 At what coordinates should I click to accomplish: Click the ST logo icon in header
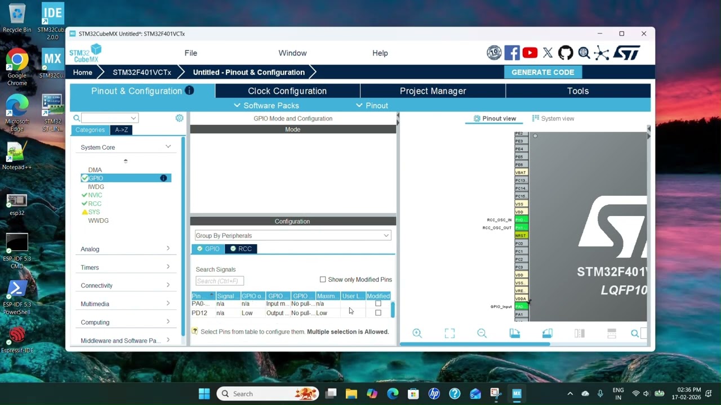pyautogui.click(x=626, y=53)
